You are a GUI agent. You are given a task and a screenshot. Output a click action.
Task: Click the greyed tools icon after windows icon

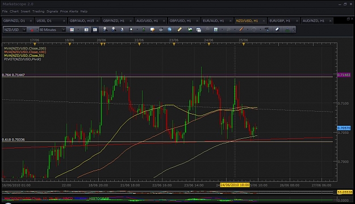[207, 29]
